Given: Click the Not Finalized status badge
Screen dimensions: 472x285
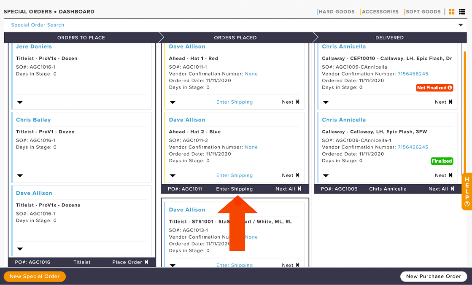Looking at the screenshot, I should (434, 88).
